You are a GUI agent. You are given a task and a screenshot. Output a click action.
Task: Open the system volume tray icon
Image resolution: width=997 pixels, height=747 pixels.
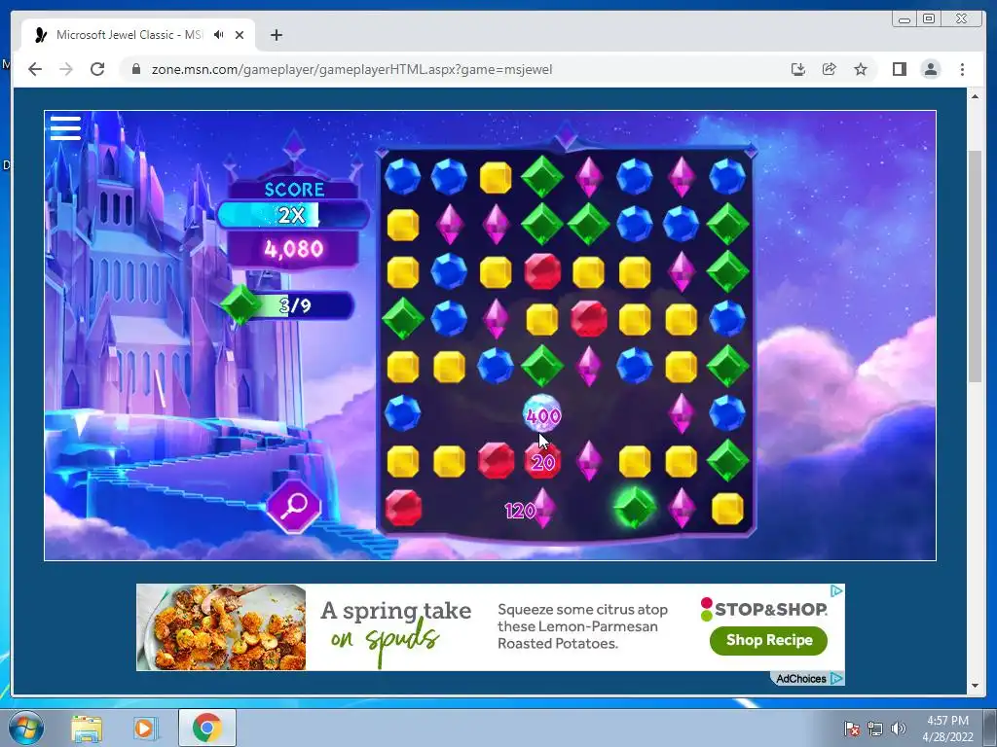click(x=899, y=729)
